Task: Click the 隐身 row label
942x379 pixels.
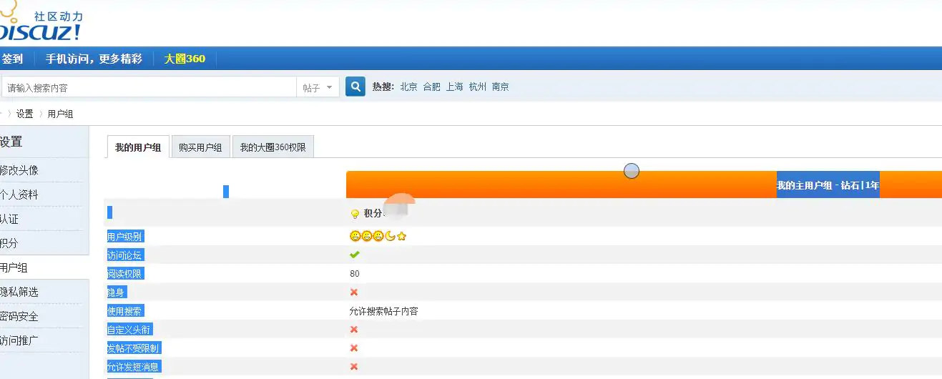Action: coord(116,292)
